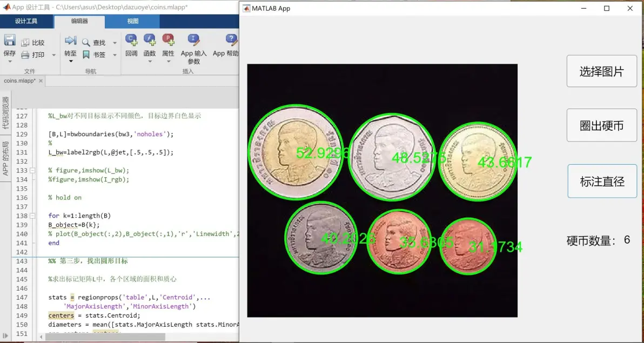
Task: Click the Go To (转至) icon
Action: tap(71, 41)
